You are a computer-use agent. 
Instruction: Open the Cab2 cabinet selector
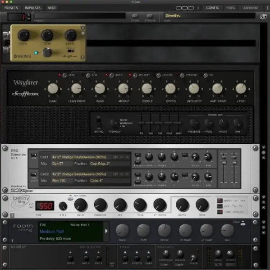pos(81,174)
